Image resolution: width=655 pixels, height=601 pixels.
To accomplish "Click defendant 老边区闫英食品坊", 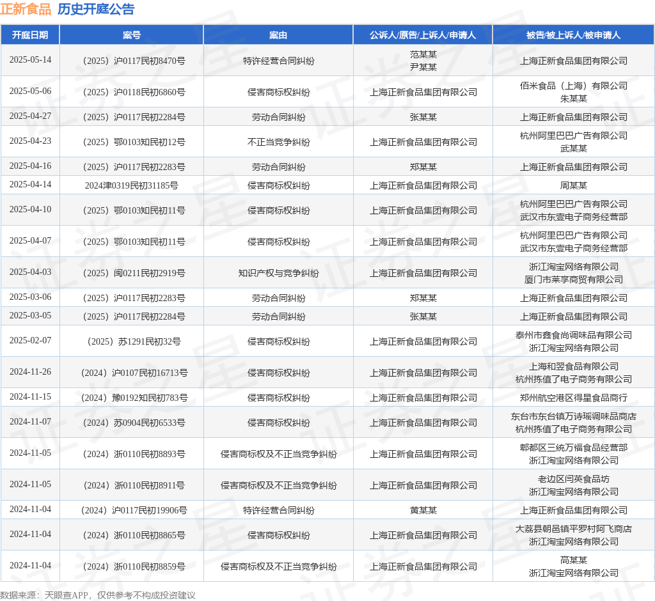I will (x=574, y=479).
